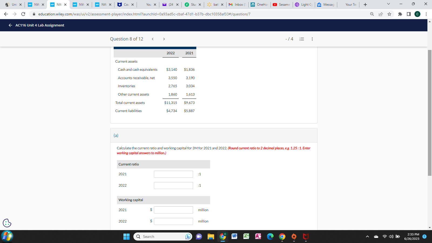Viewport: 432px width, 243px height.
Task: Reload the current page
Action: 23,14
